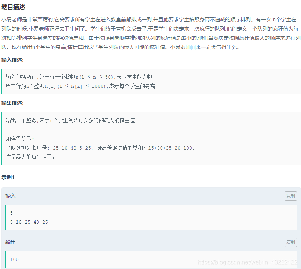301x269 pixels.
Task: Click the text 如样例所示:
Action: tap(20, 139)
